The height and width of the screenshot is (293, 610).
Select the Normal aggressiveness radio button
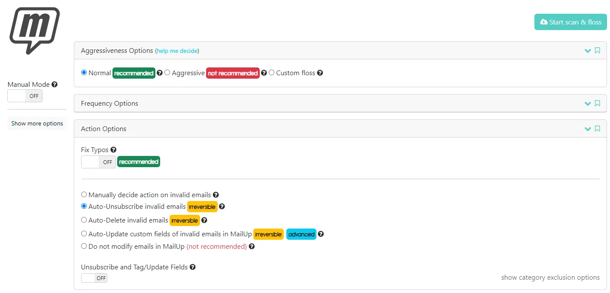pos(84,73)
